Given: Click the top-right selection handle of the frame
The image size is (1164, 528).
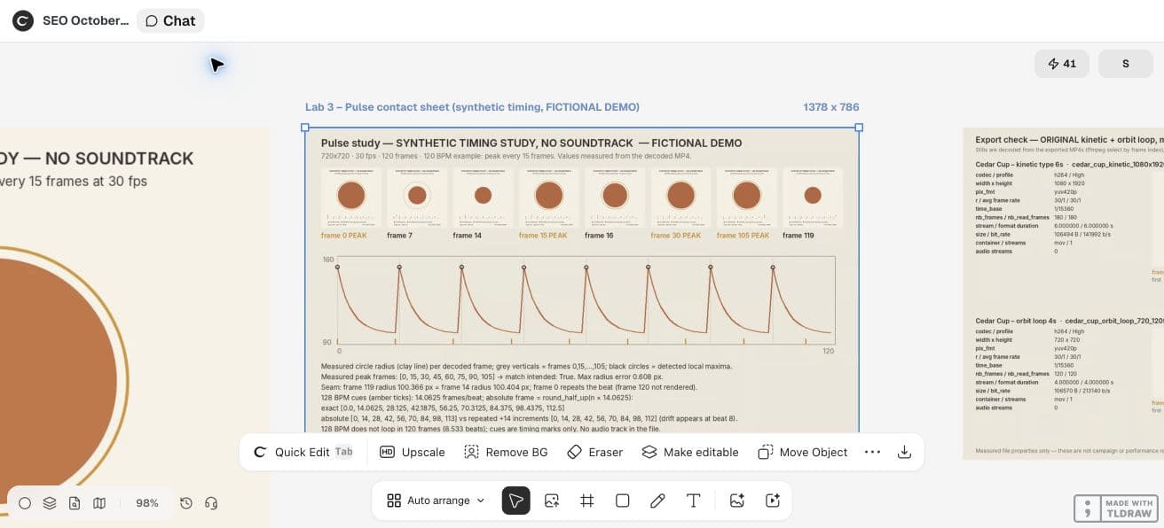Looking at the screenshot, I should [859, 128].
